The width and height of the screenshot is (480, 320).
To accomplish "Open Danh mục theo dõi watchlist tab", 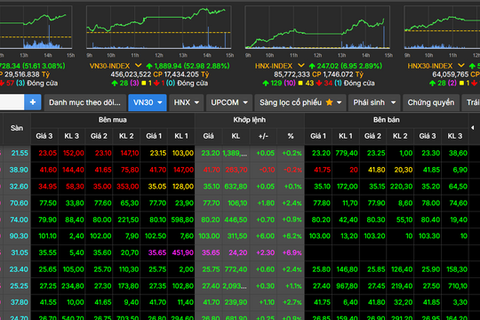I will click(84, 102).
